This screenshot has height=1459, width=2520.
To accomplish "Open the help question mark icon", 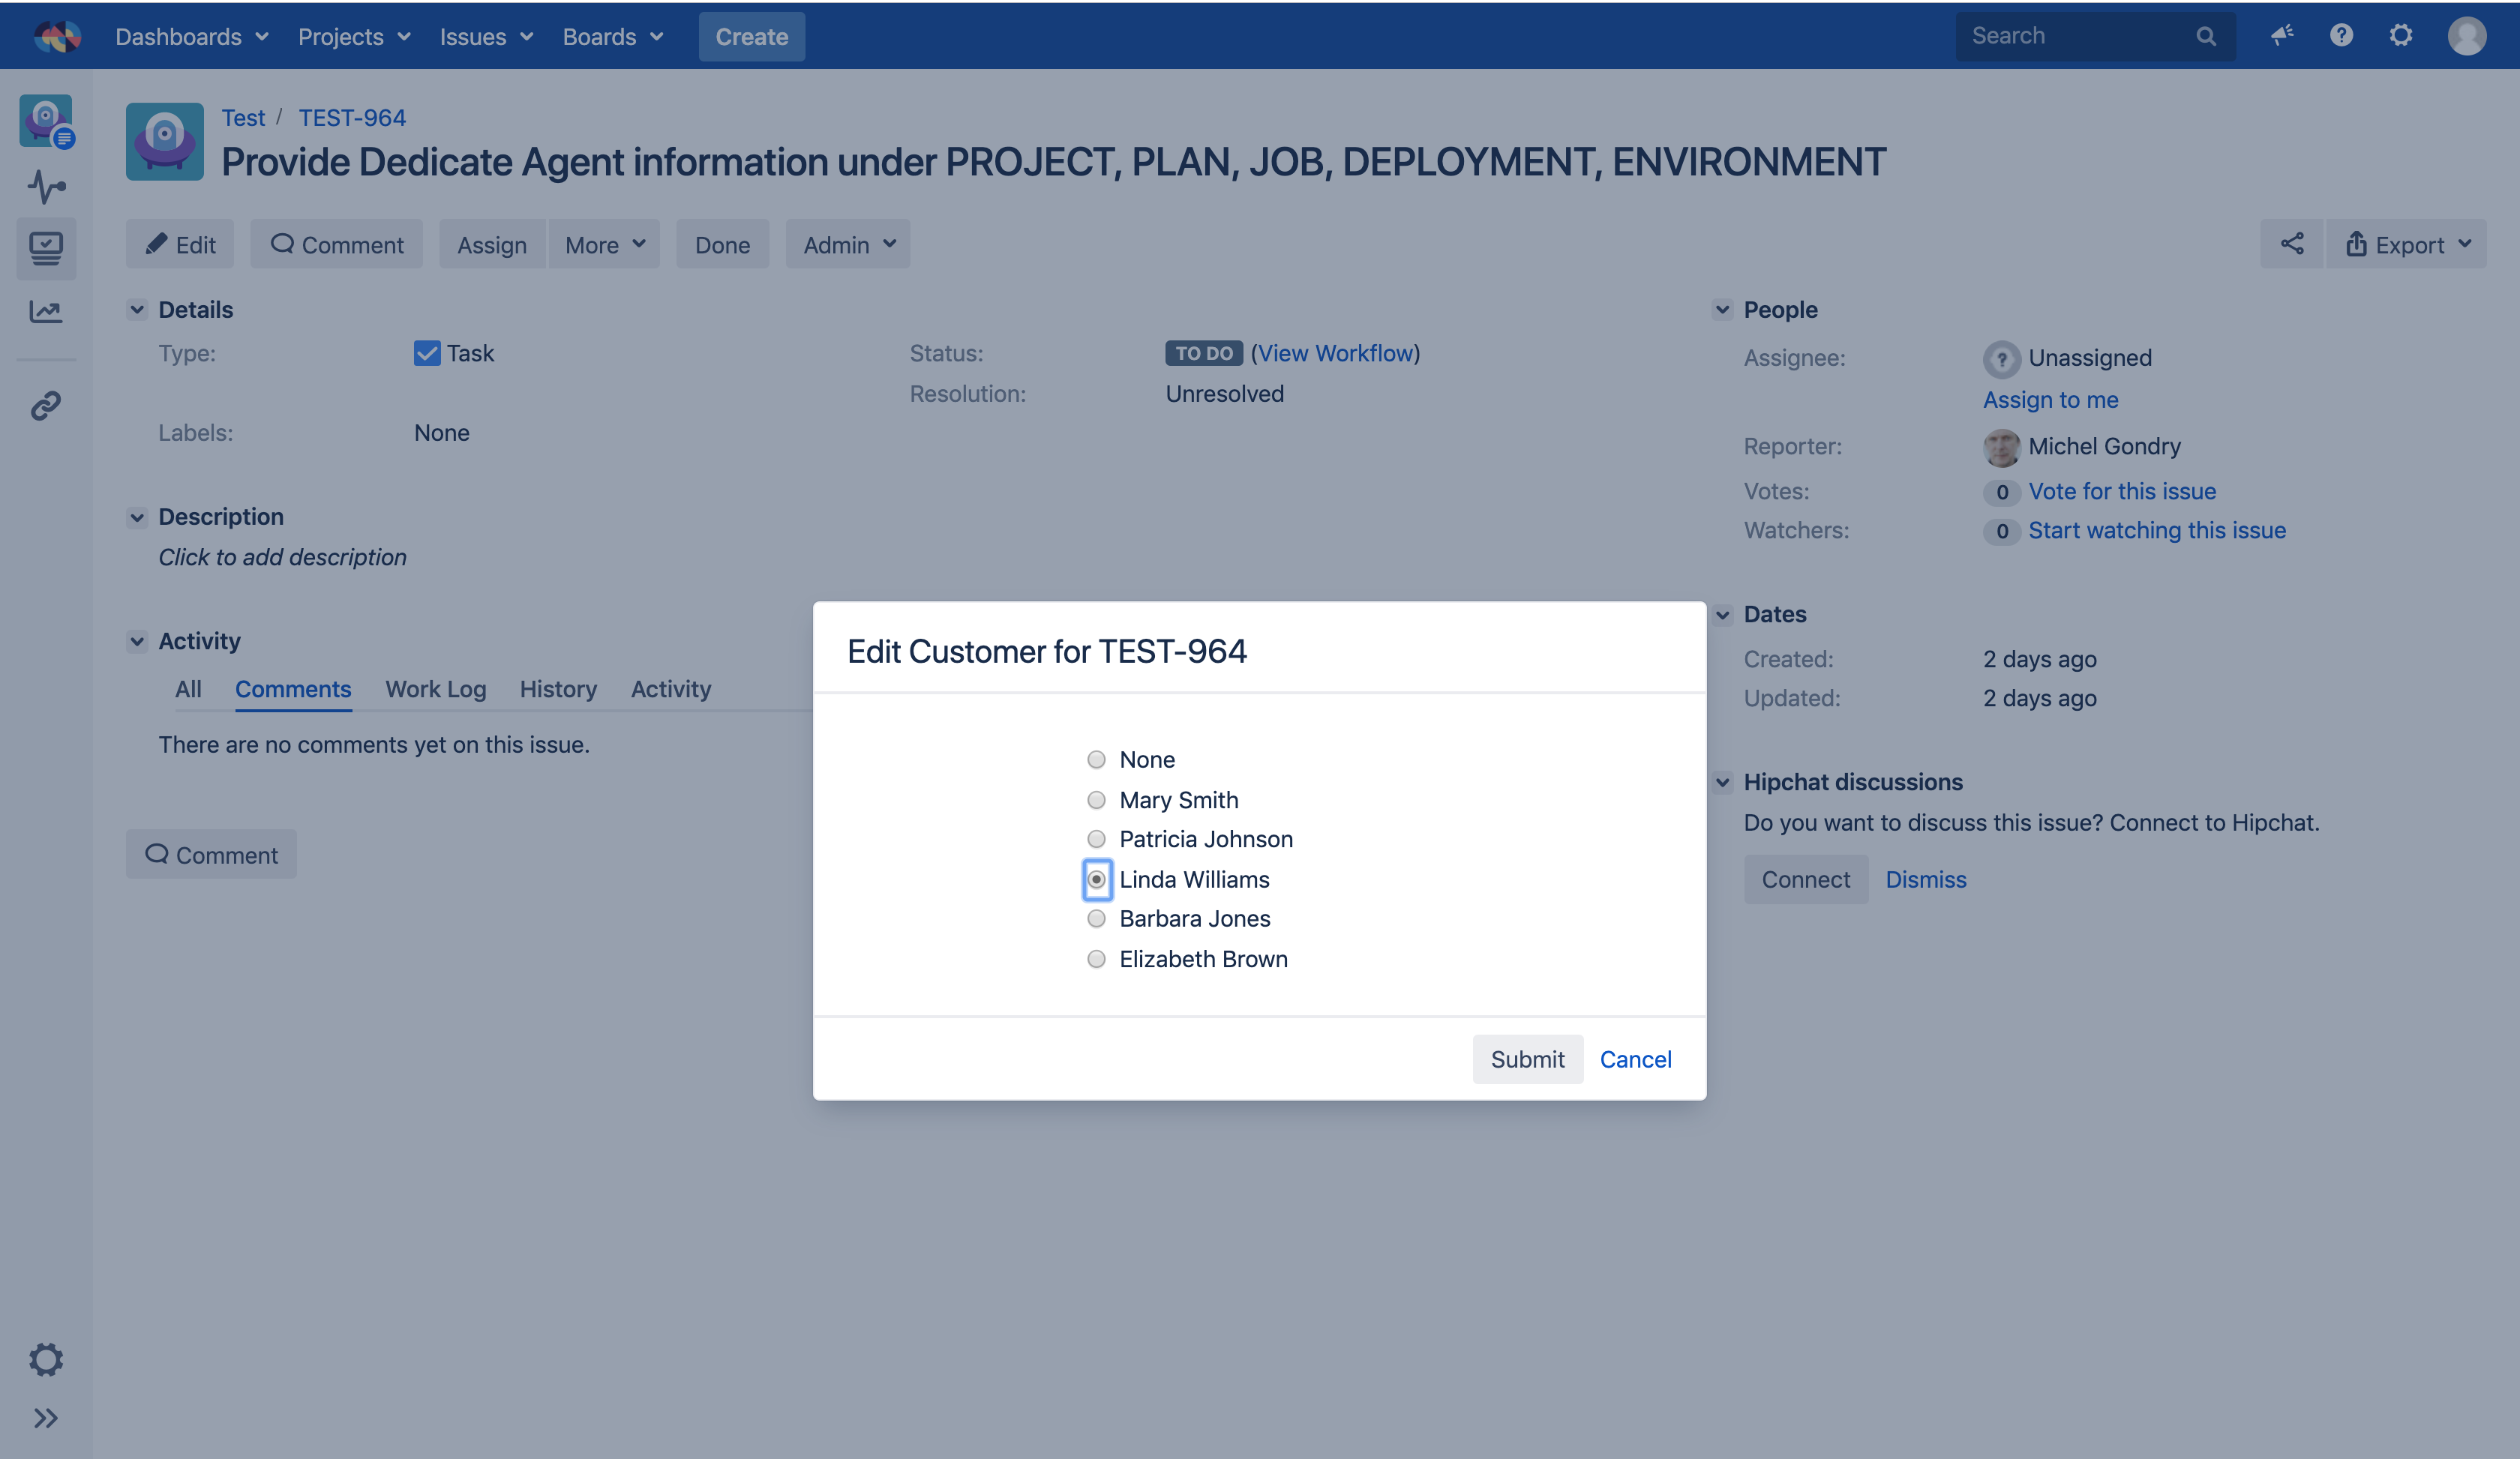I will (x=2341, y=36).
